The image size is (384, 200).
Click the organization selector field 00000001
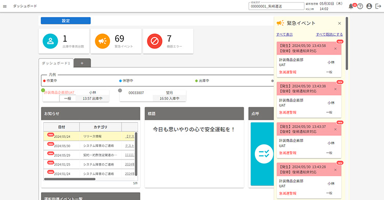click(x=276, y=6)
